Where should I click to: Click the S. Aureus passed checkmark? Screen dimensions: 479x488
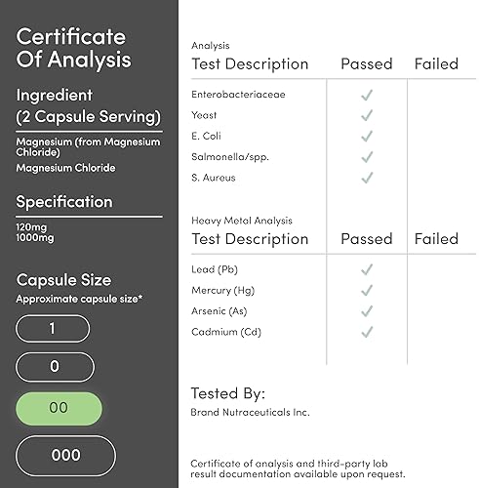click(x=367, y=178)
